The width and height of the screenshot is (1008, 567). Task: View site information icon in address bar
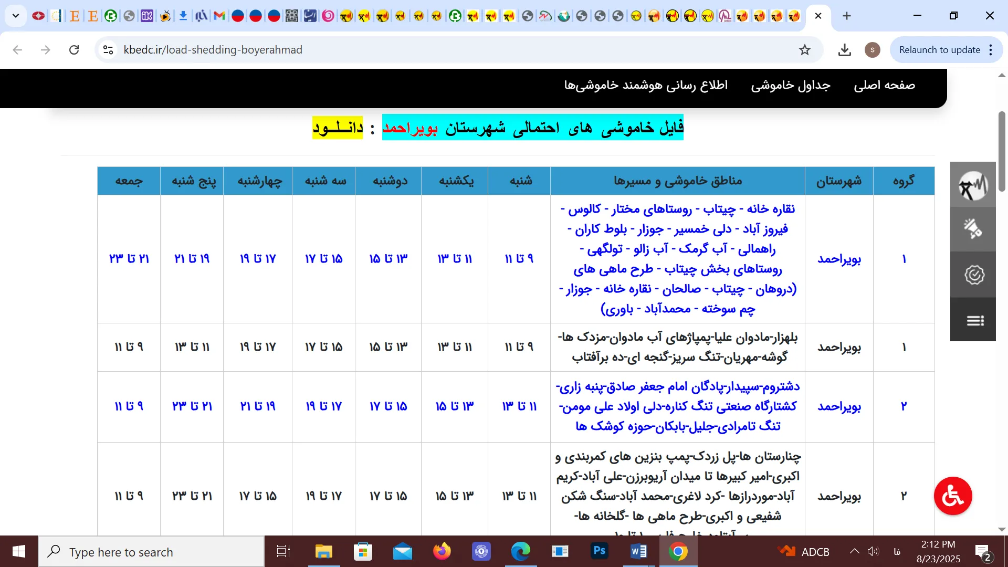tap(108, 50)
